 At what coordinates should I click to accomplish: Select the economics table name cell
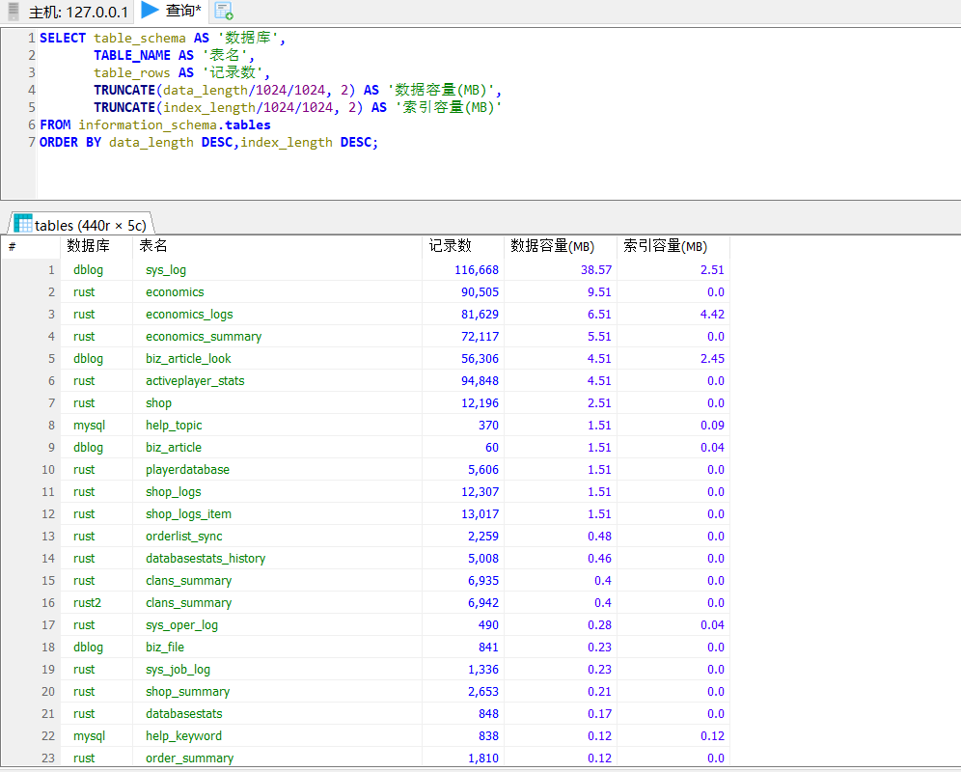[x=277, y=291]
